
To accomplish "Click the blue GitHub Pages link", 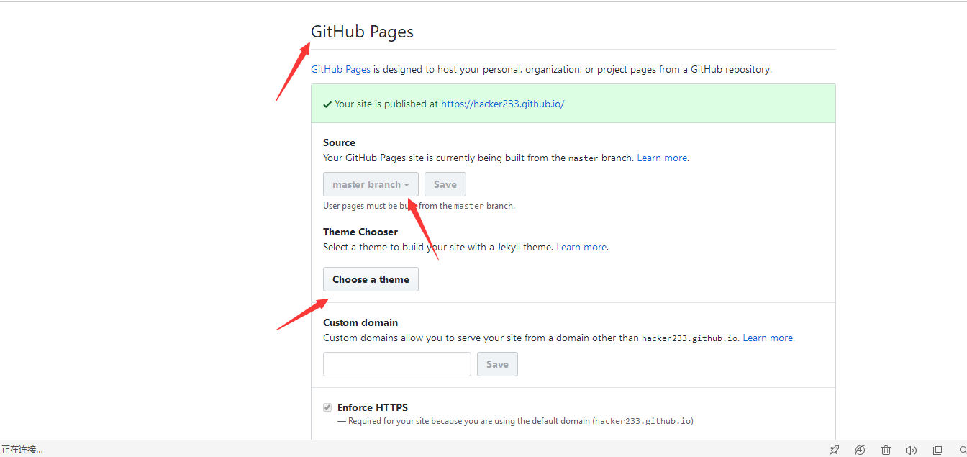I will coord(340,70).
